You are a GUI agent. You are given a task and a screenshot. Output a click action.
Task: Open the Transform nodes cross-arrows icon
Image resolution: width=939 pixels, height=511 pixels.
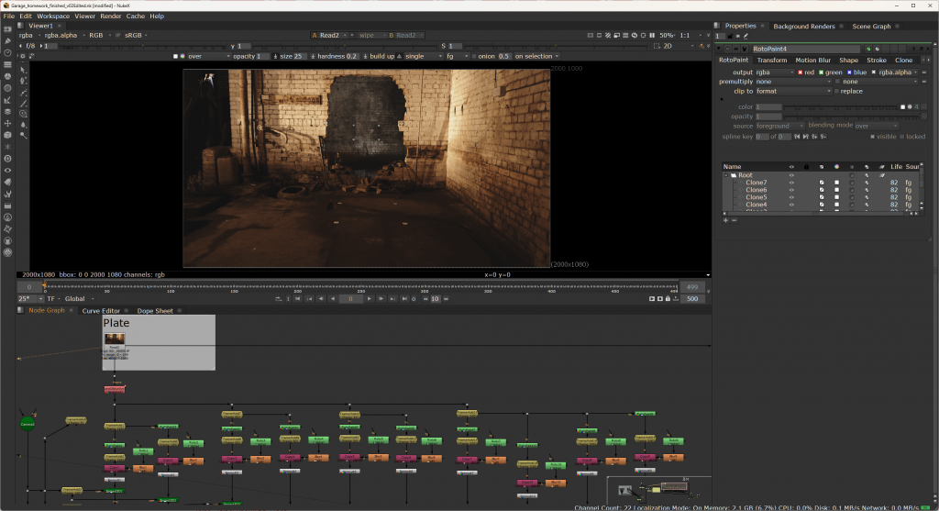tap(7, 124)
